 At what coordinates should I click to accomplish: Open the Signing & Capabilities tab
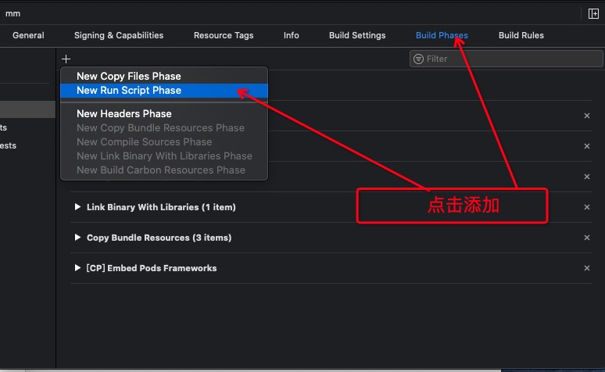coord(119,35)
